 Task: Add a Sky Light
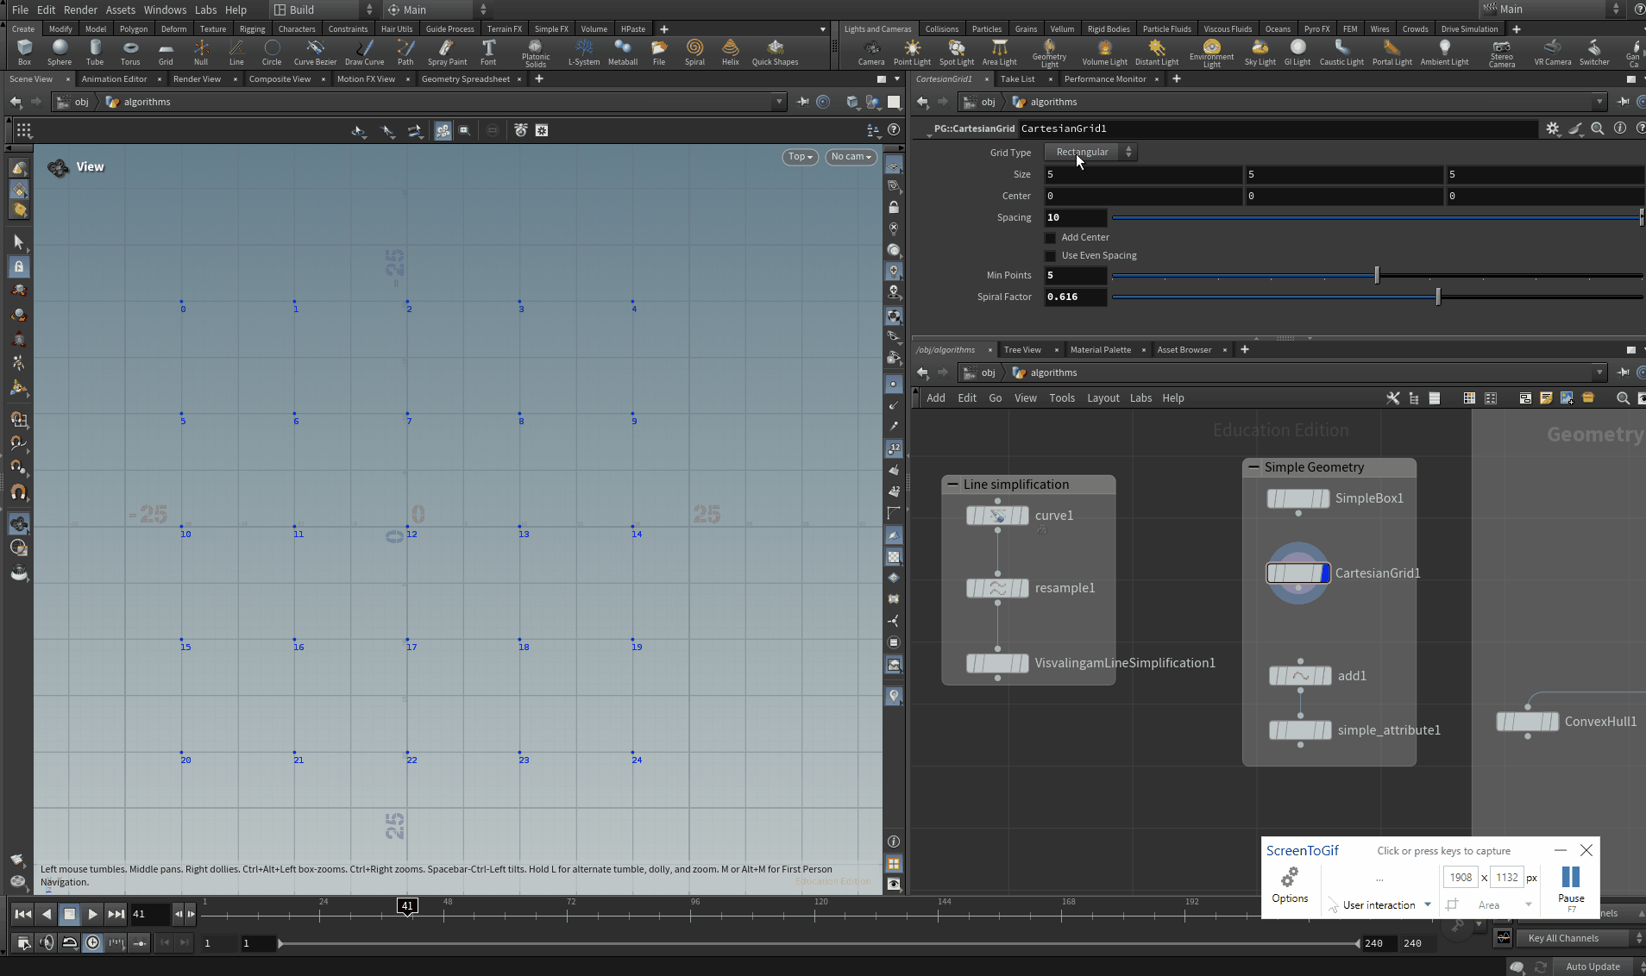point(1260,52)
